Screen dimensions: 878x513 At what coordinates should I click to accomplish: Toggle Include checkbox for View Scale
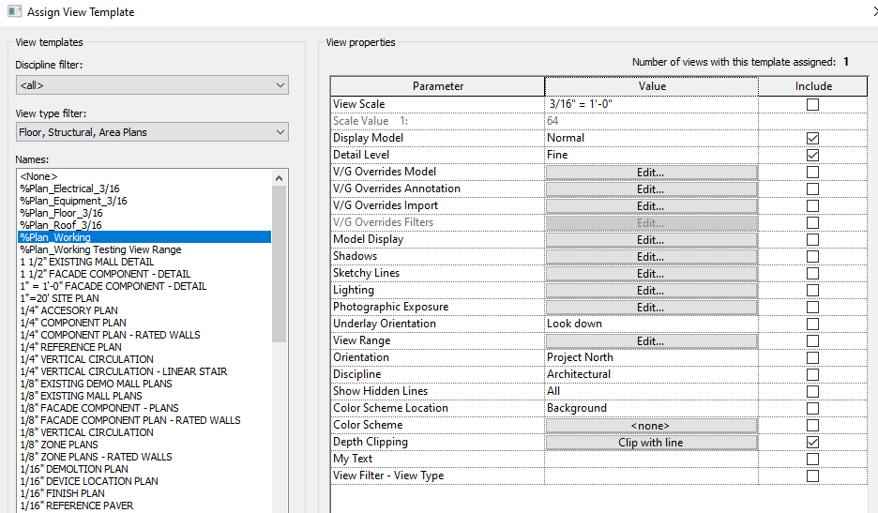(812, 104)
